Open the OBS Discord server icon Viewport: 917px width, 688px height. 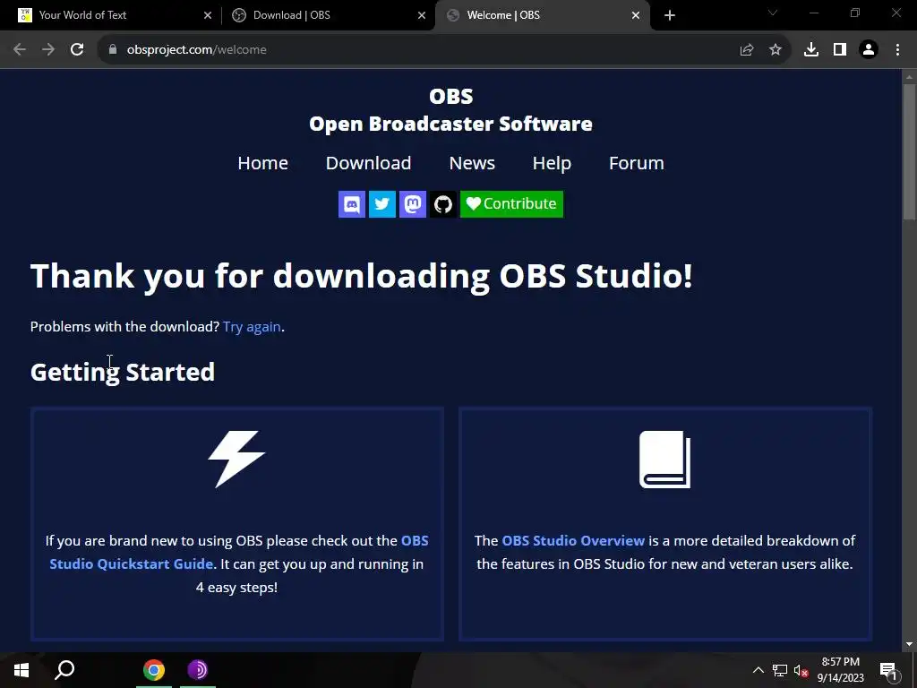351,204
